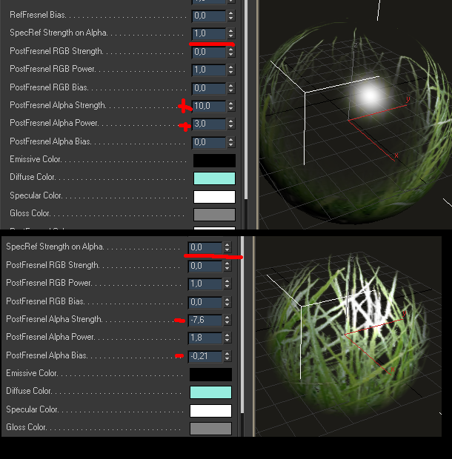Click the spinner beside the RefFresnel Bias field
This screenshot has width=452, height=459.
230,16
